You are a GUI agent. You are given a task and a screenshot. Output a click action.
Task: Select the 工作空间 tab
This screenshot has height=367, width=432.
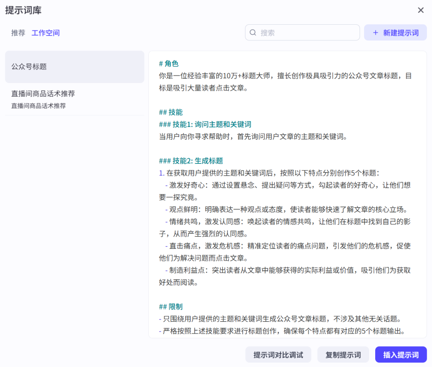coord(46,33)
